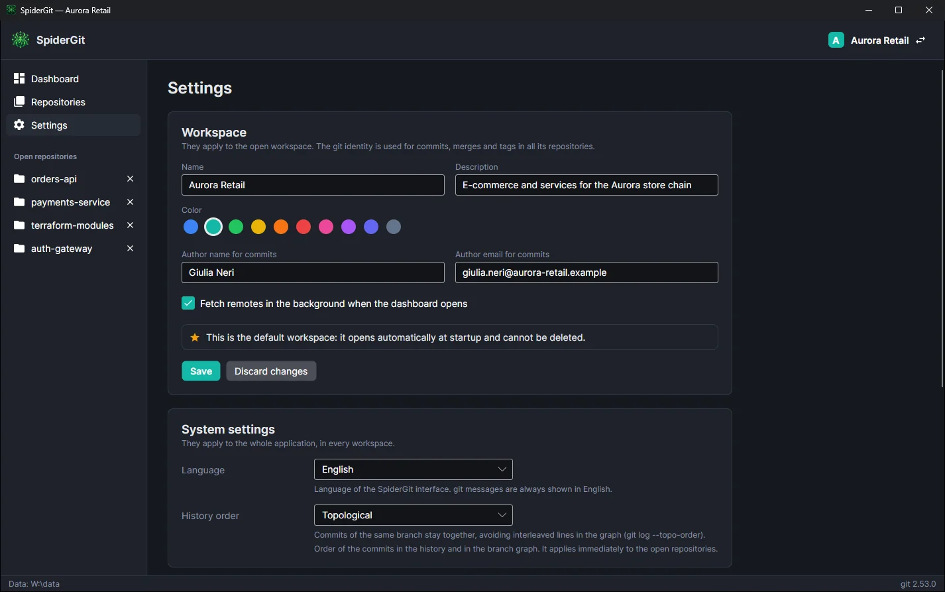The width and height of the screenshot is (945, 592).
Task: Click the Repositories stack icon
Action: [x=19, y=102]
